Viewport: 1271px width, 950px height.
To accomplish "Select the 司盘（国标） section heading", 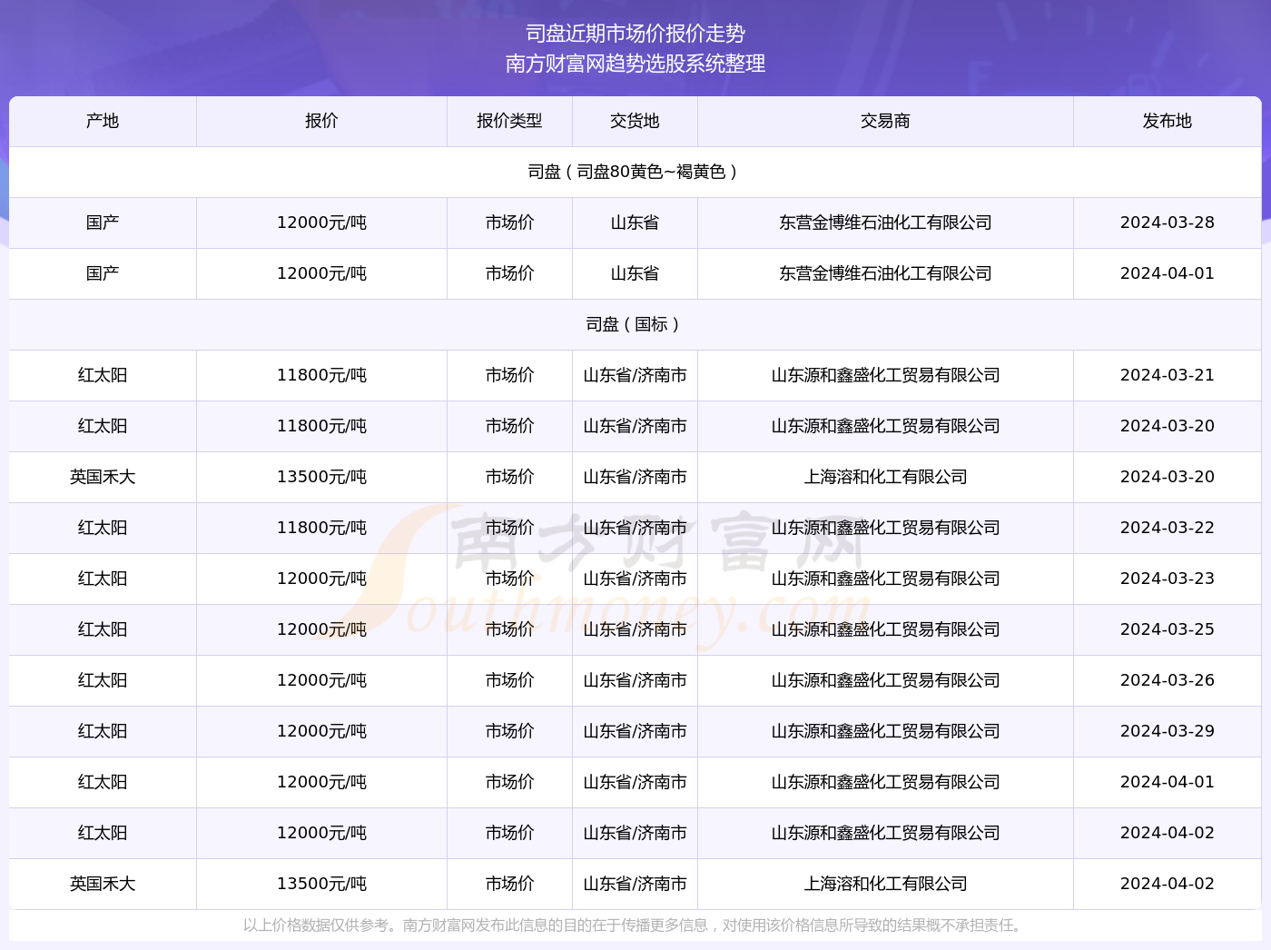I will tap(635, 324).
